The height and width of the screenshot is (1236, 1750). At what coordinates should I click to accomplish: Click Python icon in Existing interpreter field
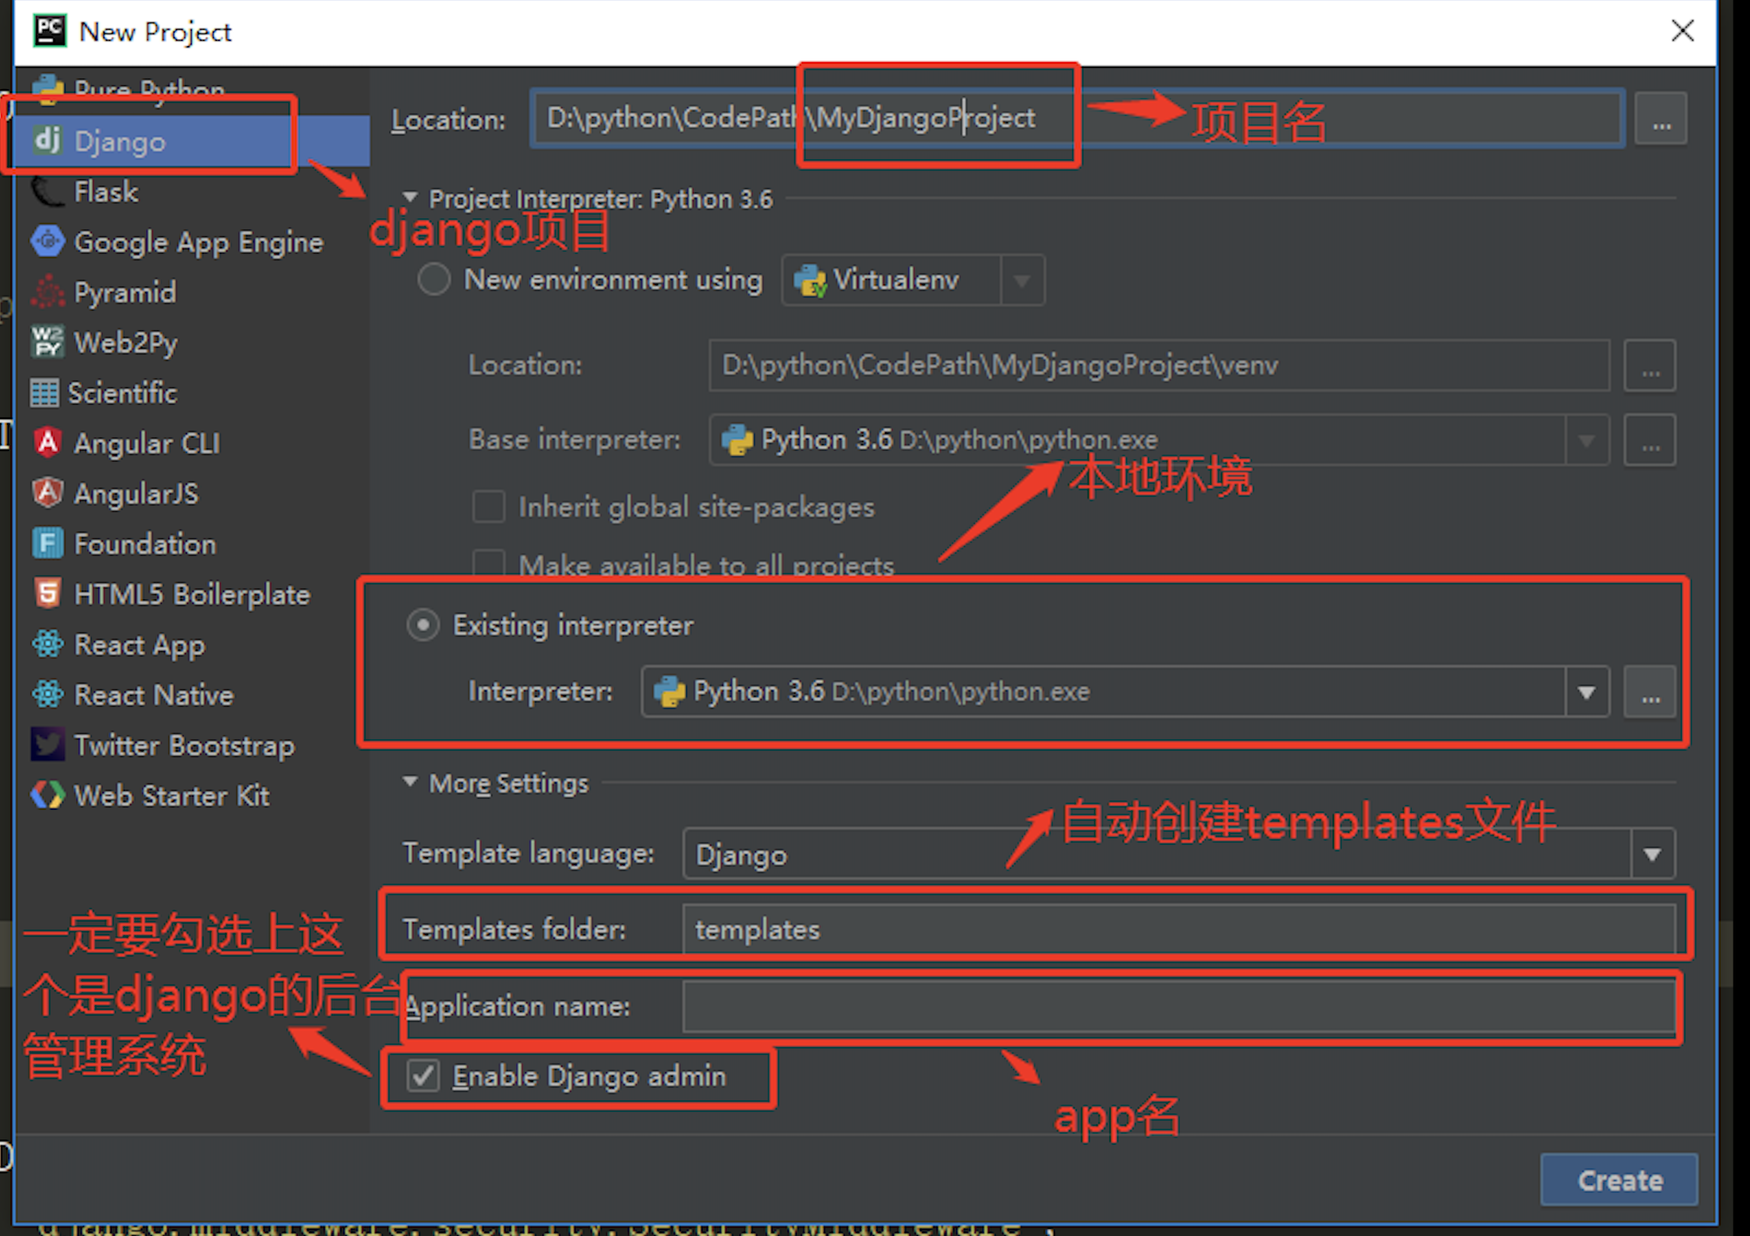669,692
